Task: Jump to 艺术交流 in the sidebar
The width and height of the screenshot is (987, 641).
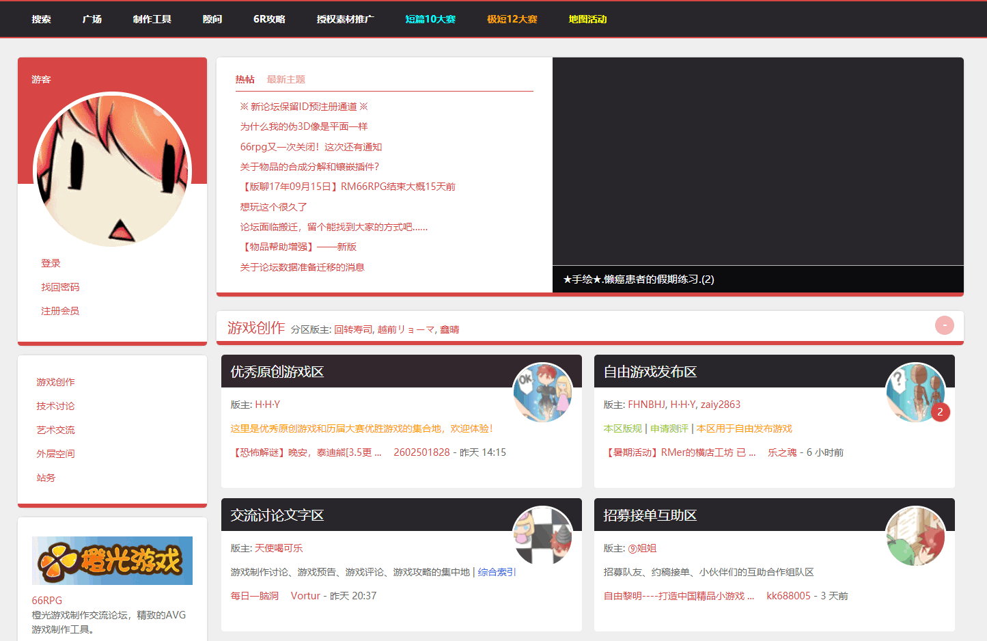Action: pyautogui.click(x=55, y=430)
